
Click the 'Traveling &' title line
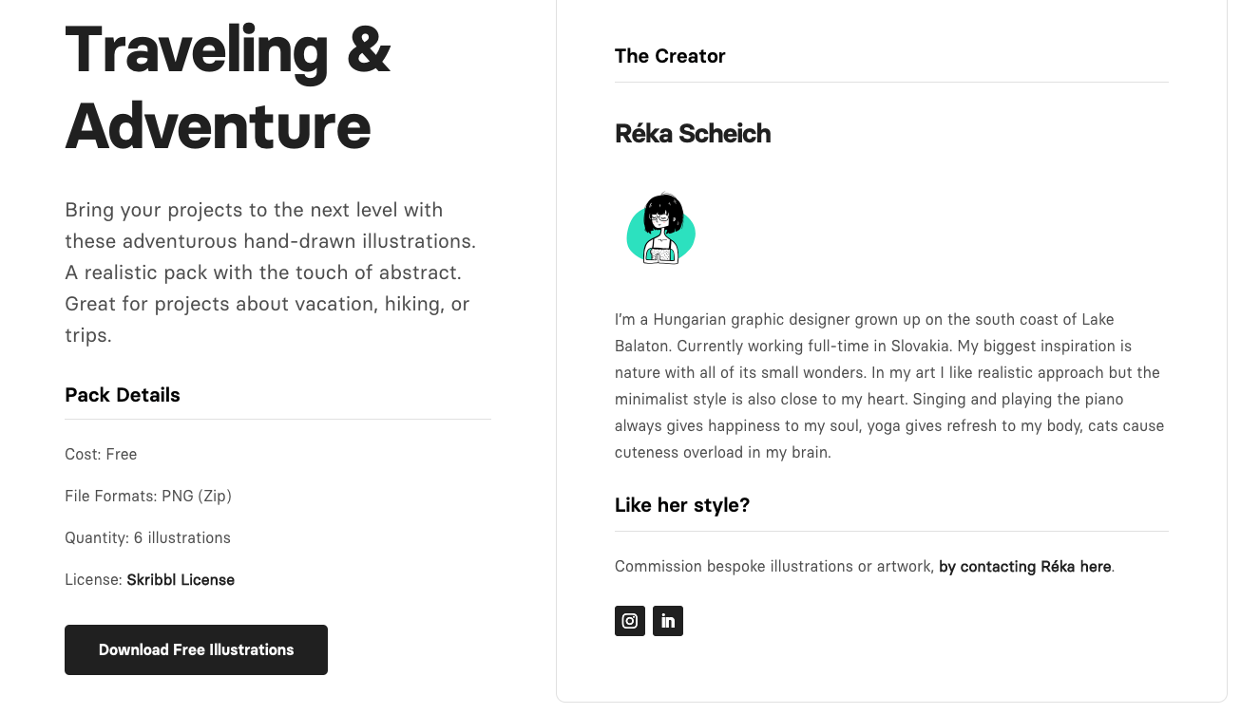pos(228,50)
